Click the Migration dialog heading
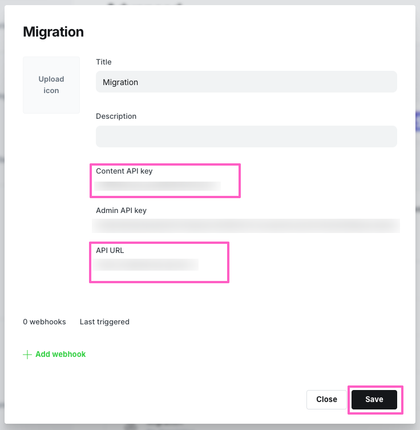Image resolution: width=420 pixels, height=430 pixels. click(53, 32)
